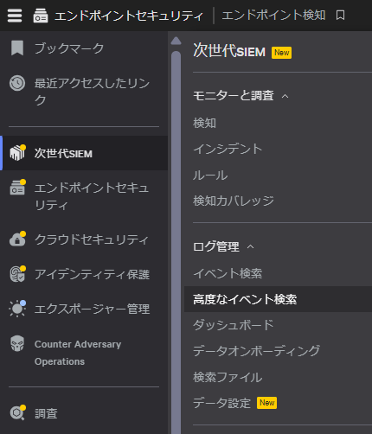Click the cloud security lock icon
Viewport: 372px width, 434px height.
point(17,239)
